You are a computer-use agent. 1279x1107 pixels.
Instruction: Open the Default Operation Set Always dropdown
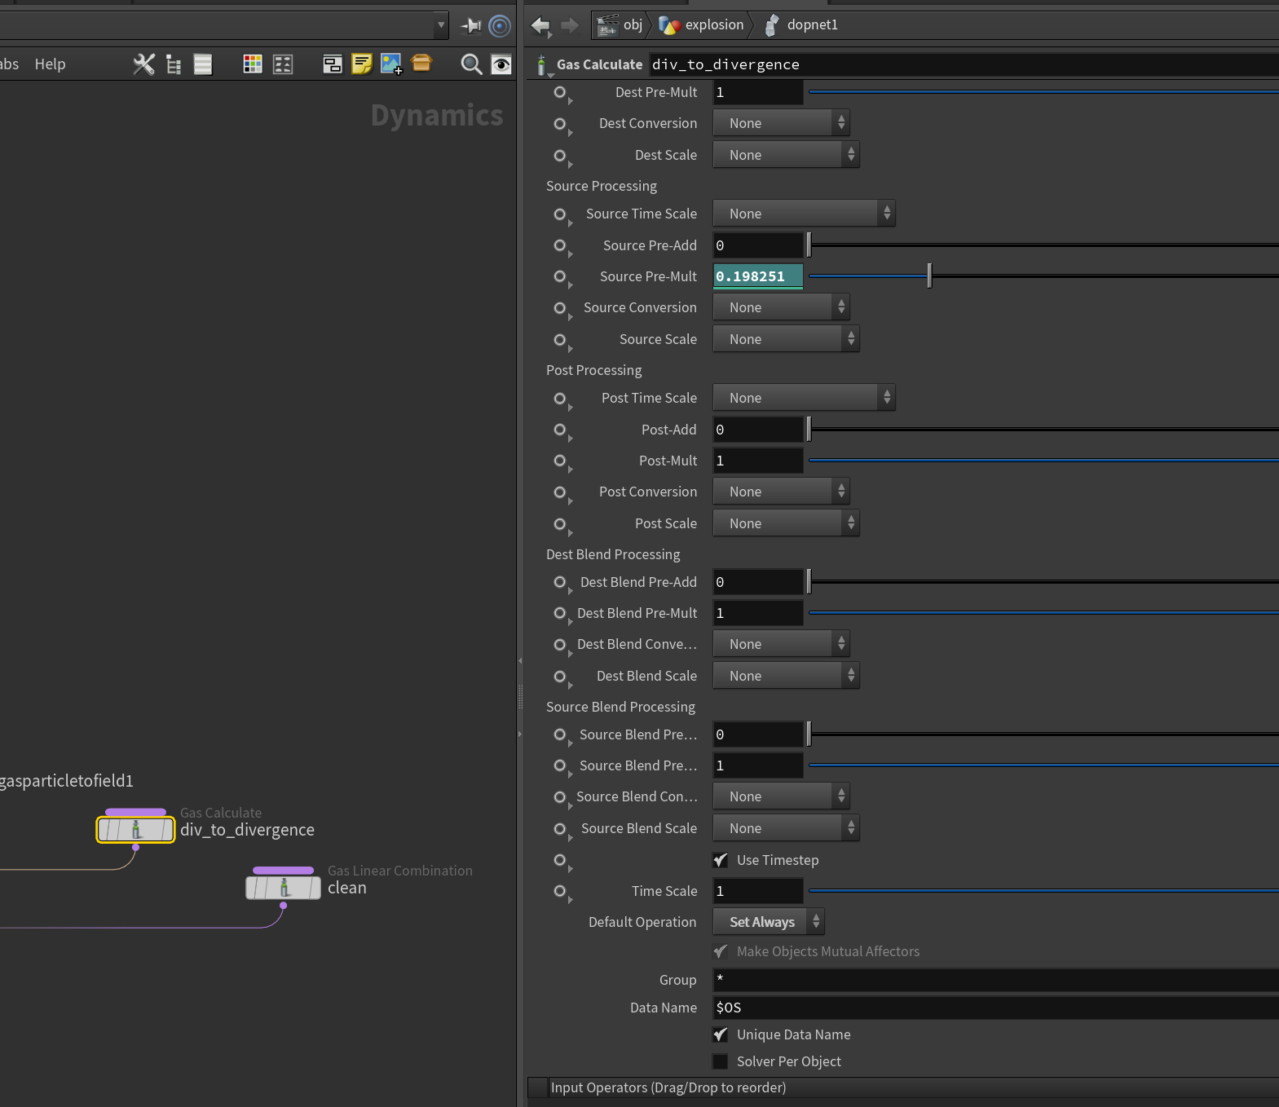coord(768,922)
